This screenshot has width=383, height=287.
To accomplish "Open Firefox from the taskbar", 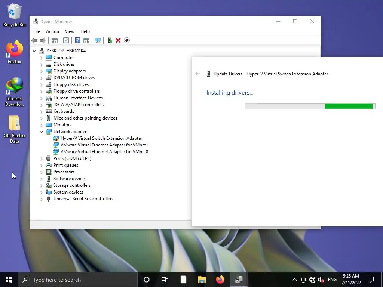I will point(220,280).
